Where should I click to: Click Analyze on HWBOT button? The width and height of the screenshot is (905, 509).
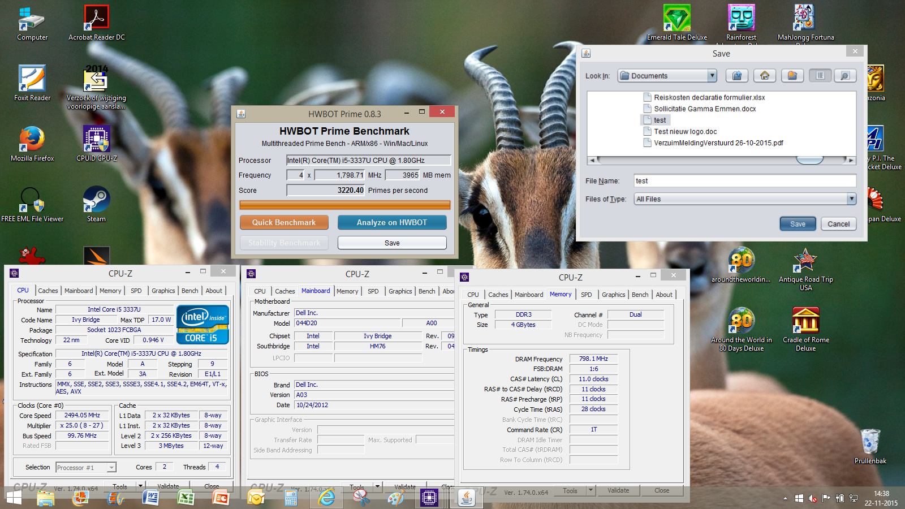[392, 222]
